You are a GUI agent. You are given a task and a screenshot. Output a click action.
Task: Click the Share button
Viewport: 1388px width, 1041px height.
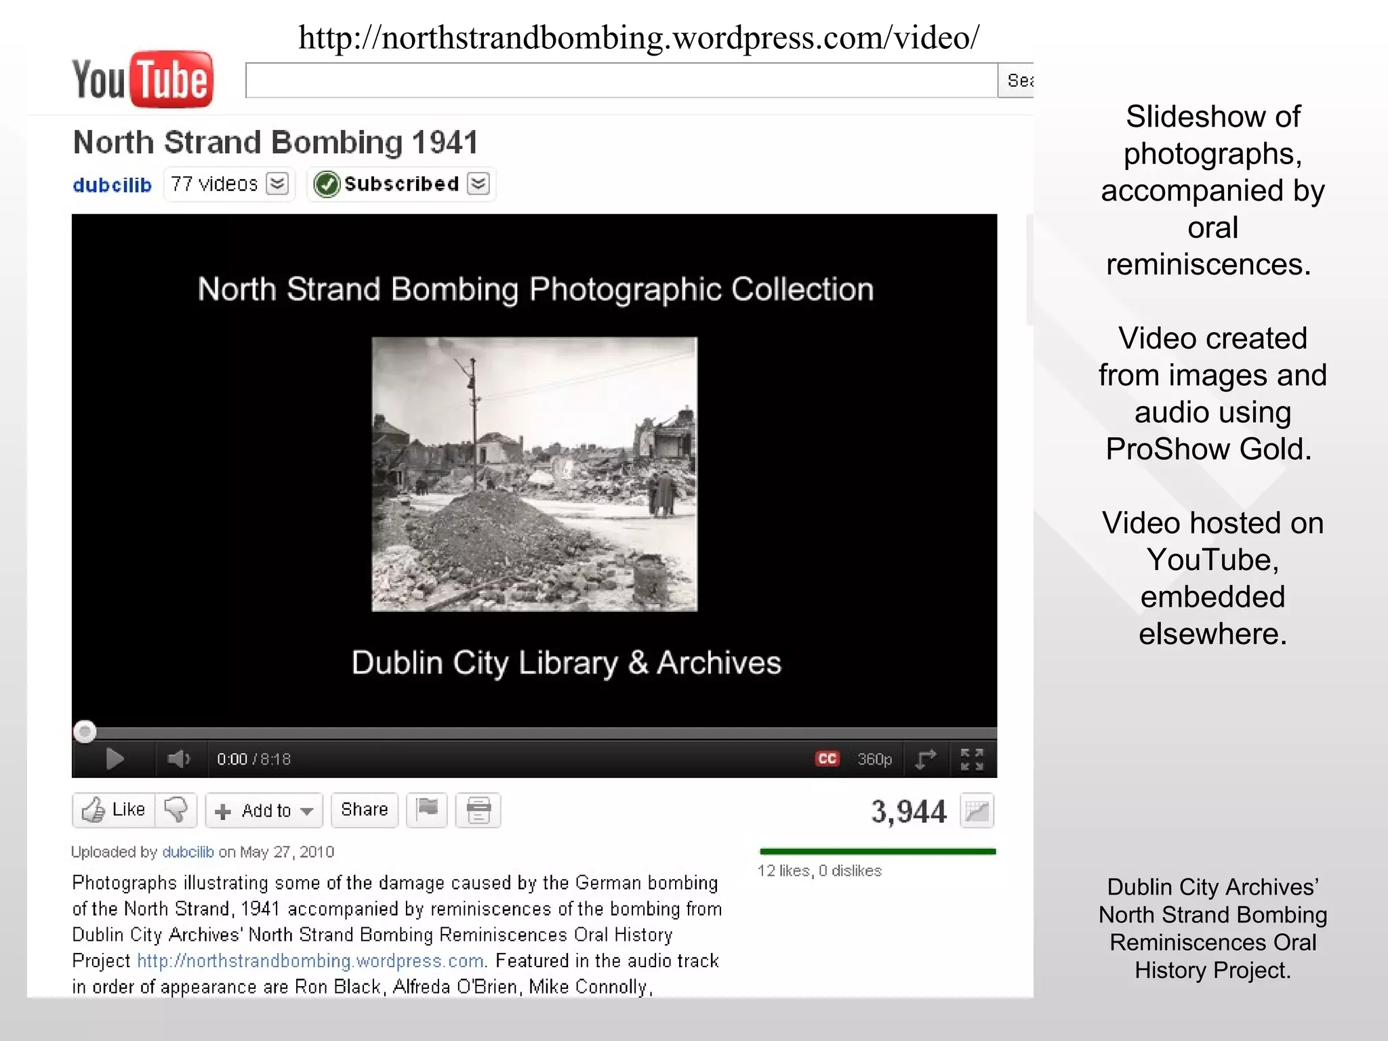(x=365, y=810)
